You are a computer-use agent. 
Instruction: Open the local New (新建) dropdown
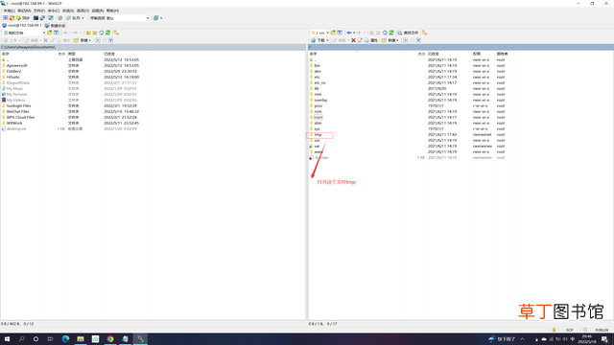point(83,40)
